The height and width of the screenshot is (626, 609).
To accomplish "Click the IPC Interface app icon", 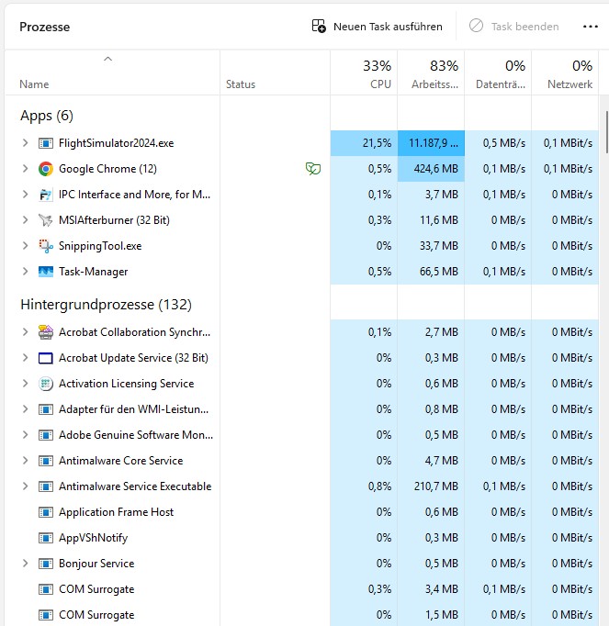I will (46, 195).
